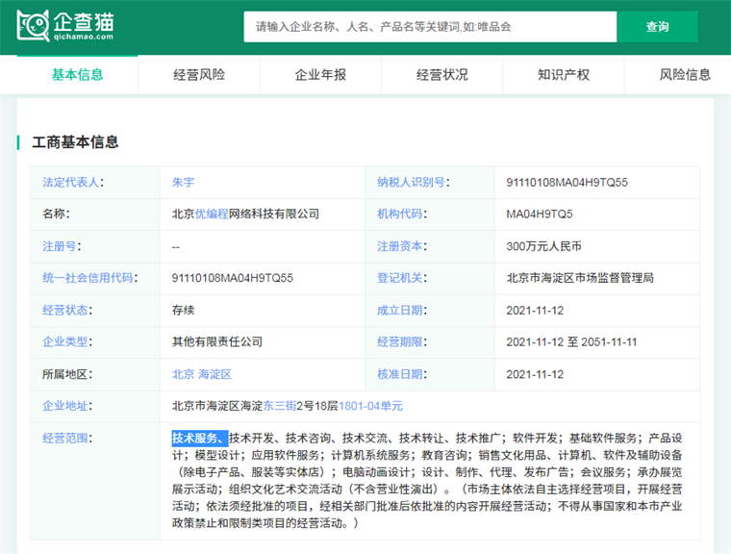Viewport: 731px width, 554px height.
Task: Click the 查询 search button
Action: [x=657, y=27]
